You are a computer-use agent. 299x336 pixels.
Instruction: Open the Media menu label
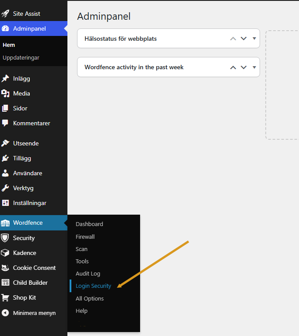[21, 93]
